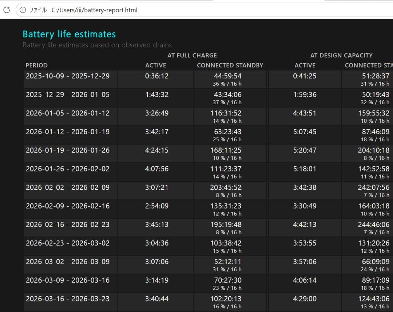Click the AT FULL CHARGE header

click(x=192, y=55)
